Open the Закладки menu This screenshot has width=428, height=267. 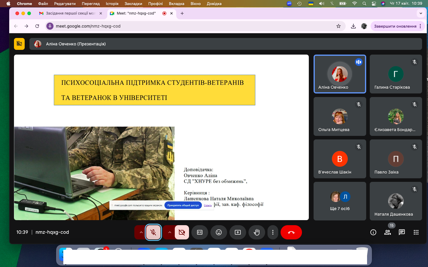coord(133,4)
